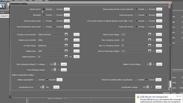This screenshot has width=183, height=103.
Task: Apply Equalization voltage setting
Action: point(158,87)
